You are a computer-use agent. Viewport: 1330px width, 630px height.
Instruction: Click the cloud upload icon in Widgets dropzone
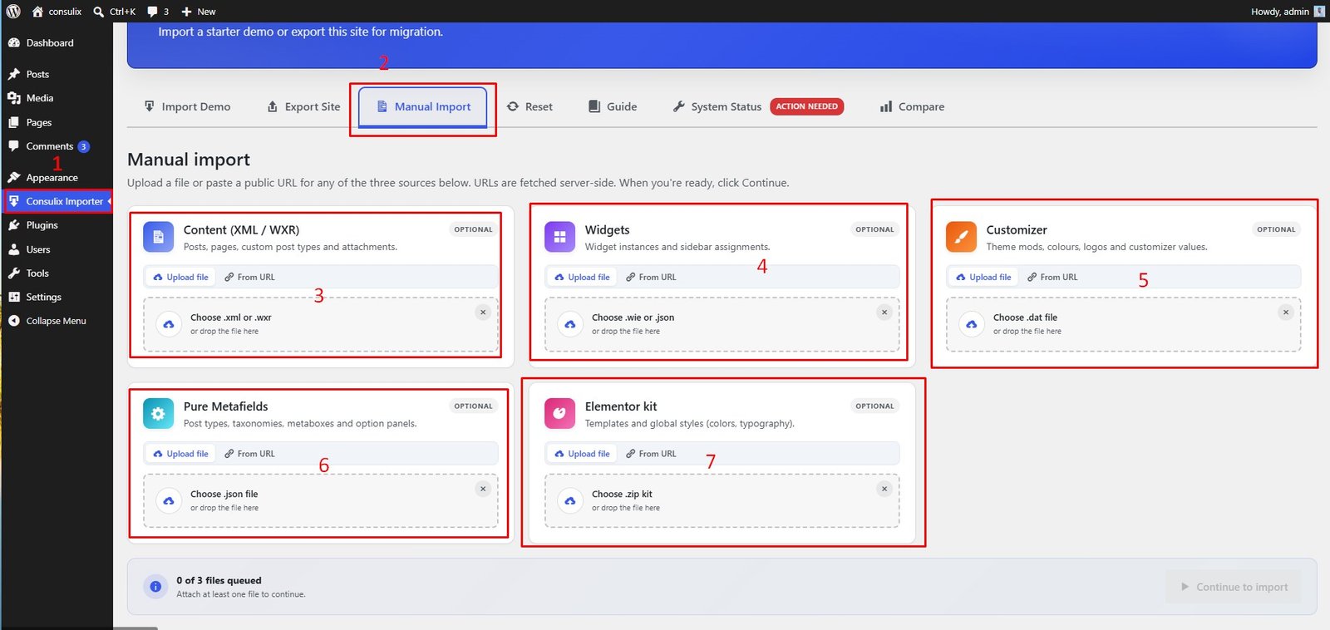570,324
